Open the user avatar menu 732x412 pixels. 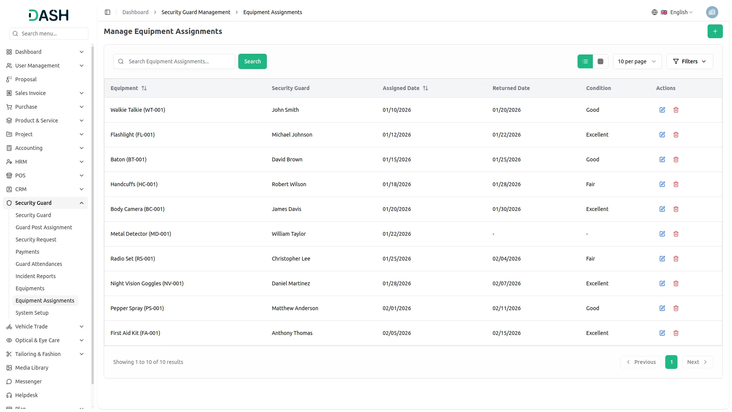pyautogui.click(x=712, y=12)
